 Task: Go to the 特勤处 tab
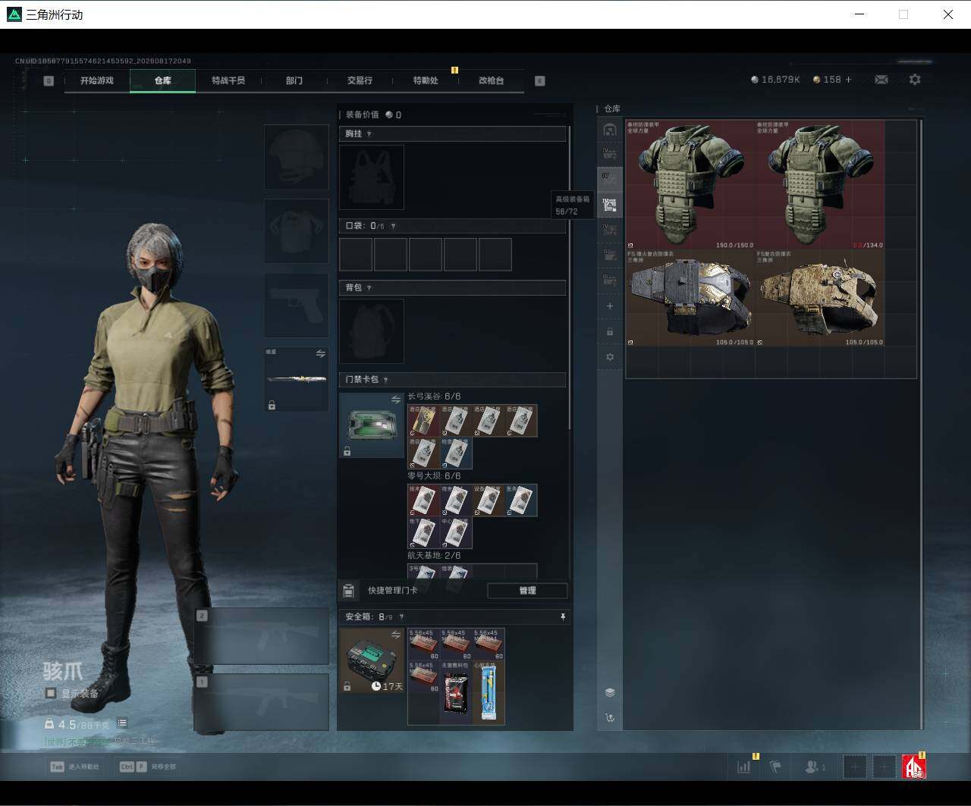426,80
